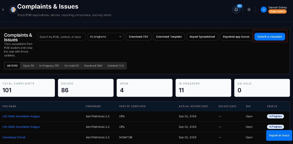Click Import Spreadsheet button
Screen dimensions: 293x144
click(x=202, y=37)
